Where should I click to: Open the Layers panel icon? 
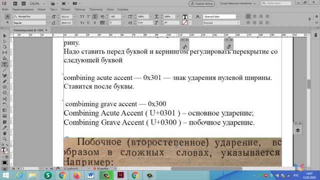(298, 130)
